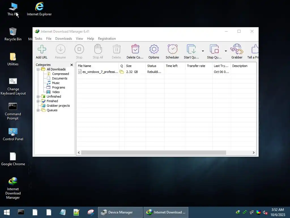Select the Programs category
This screenshot has height=218, width=290.
[x=58, y=87]
